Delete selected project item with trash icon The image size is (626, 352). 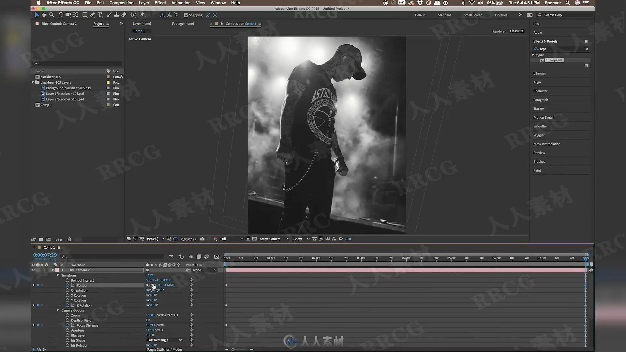(69, 240)
